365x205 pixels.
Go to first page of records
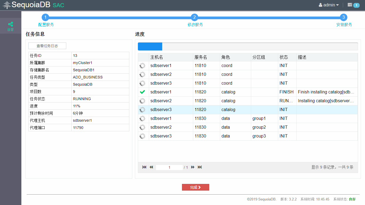[x=144, y=167]
